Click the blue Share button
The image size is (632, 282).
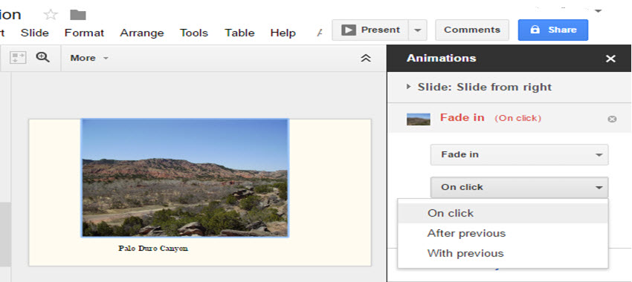point(553,30)
